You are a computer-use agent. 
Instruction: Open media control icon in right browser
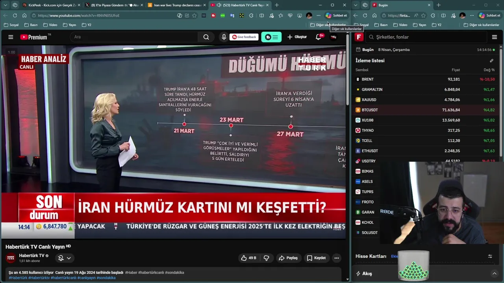coord(453,15)
